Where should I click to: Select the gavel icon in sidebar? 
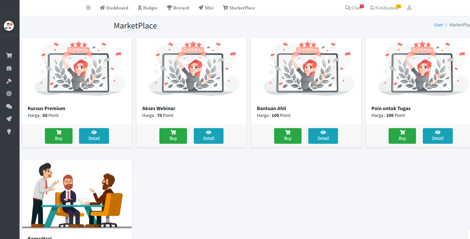[9, 81]
